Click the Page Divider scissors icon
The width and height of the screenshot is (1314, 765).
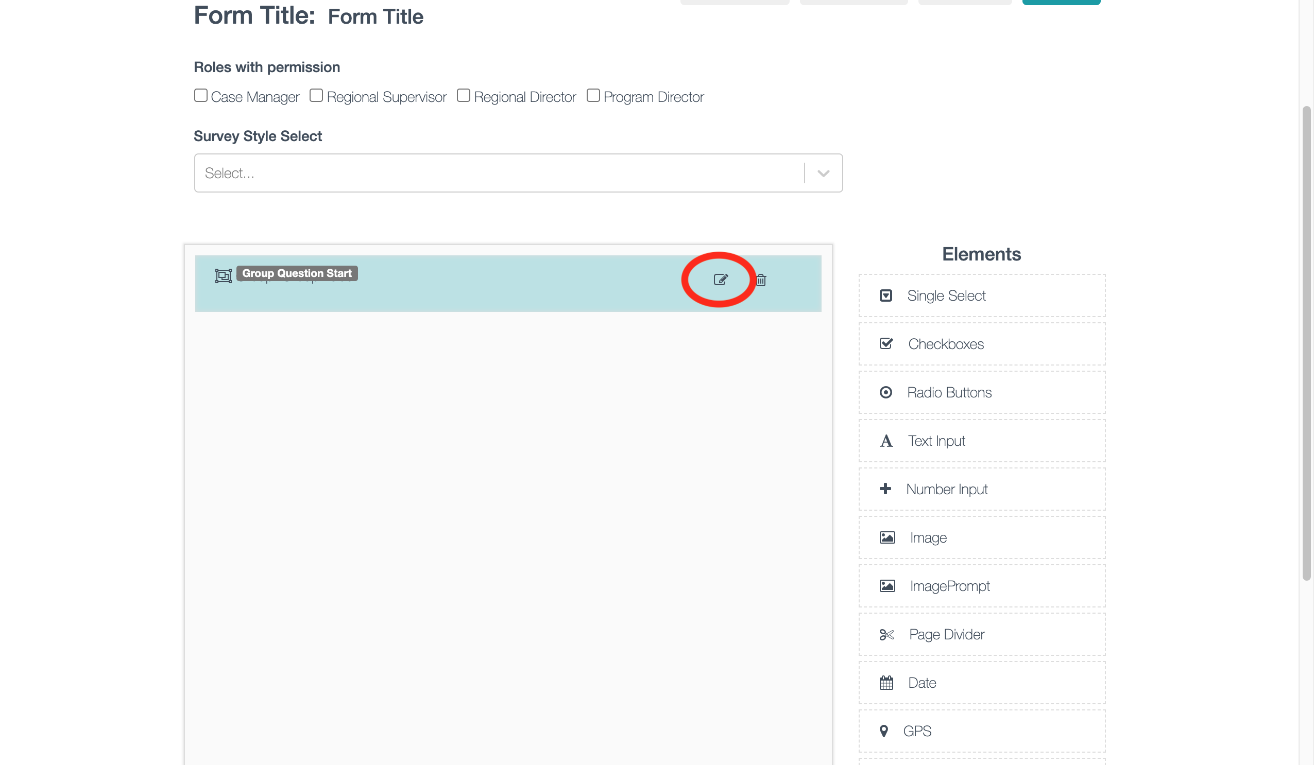(x=886, y=634)
